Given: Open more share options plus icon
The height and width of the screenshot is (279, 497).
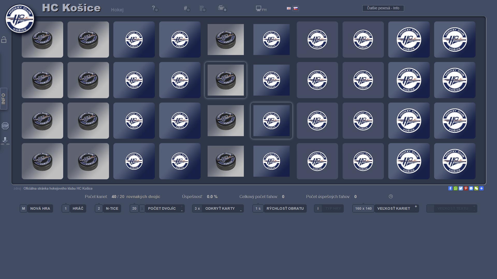Looking at the screenshot, I should tap(481, 188).
